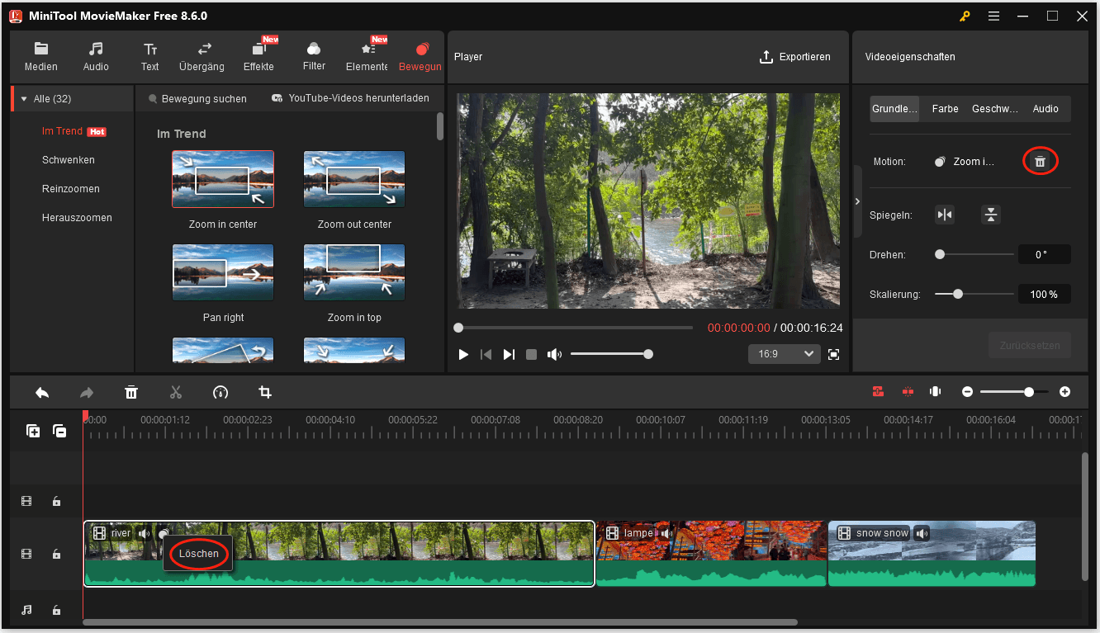Open the Elemente tab
Screen dimensions: 1100x633
pyautogui.click(x=367, y=57)
